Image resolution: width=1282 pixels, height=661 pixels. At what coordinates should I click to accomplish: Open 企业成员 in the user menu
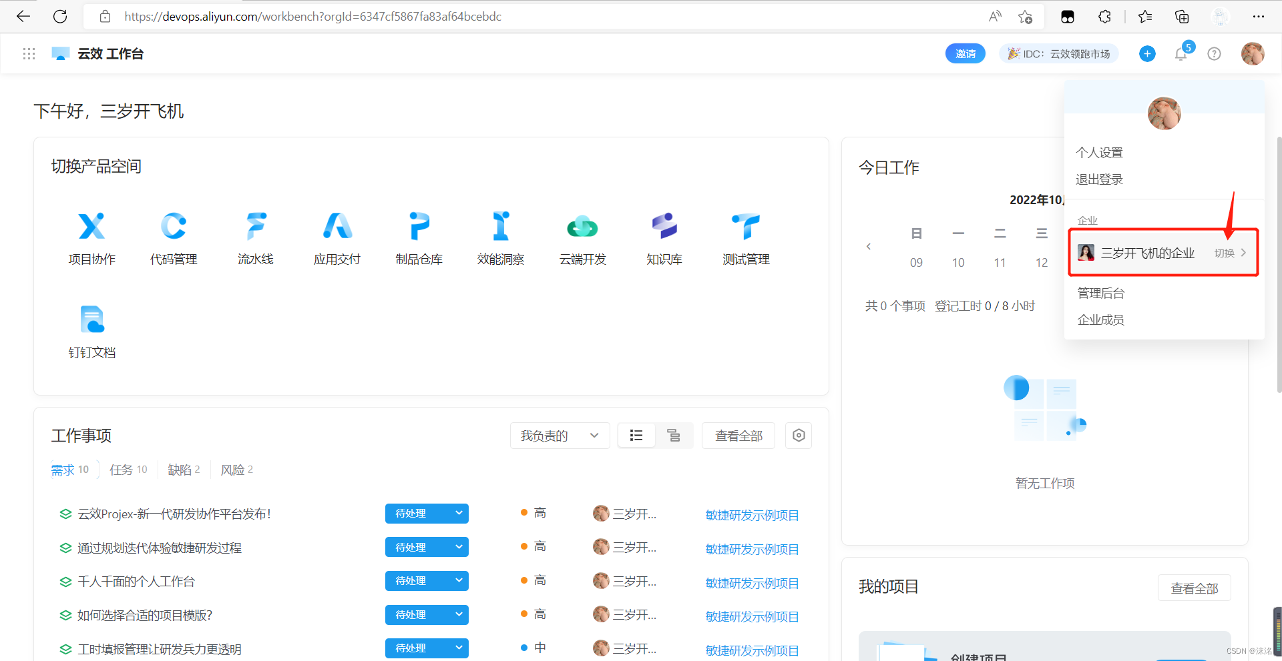[1101, 319]
